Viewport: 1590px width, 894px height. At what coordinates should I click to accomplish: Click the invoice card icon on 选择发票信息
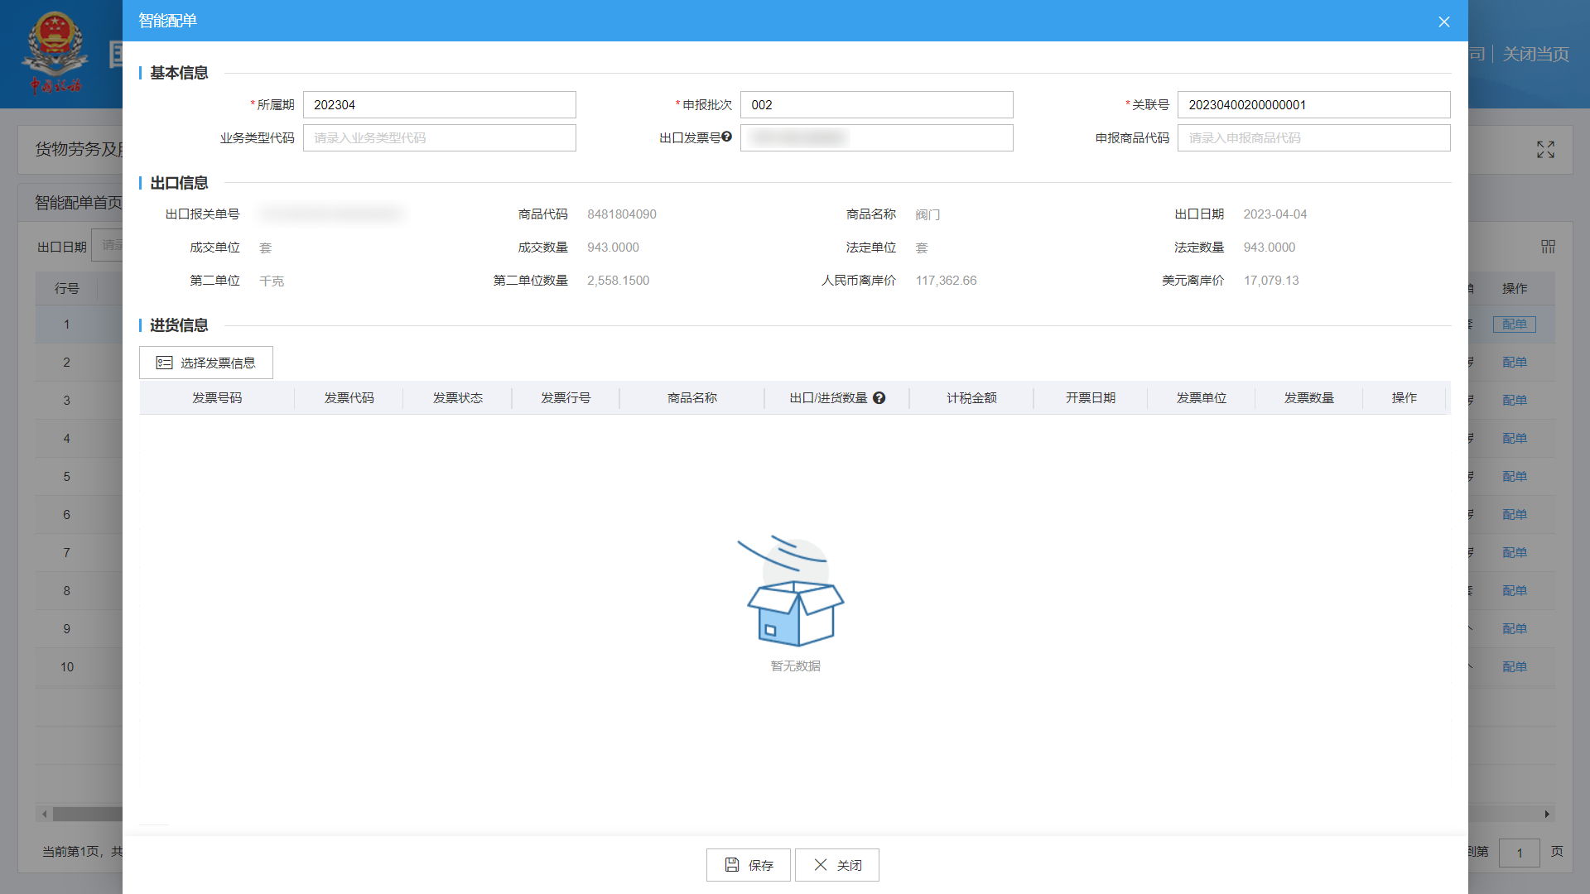(x=164, y=362)
